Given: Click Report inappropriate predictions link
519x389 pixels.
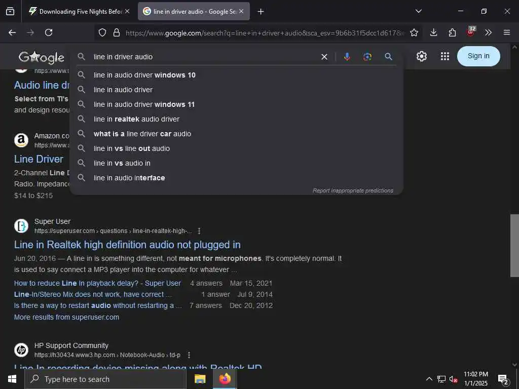Looking at the screenshot, I should pos(353,190).
